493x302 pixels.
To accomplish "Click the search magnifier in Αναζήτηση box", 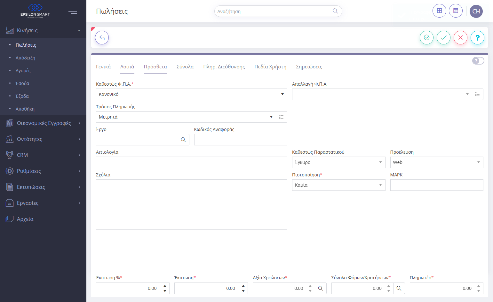I will [335, 11].
